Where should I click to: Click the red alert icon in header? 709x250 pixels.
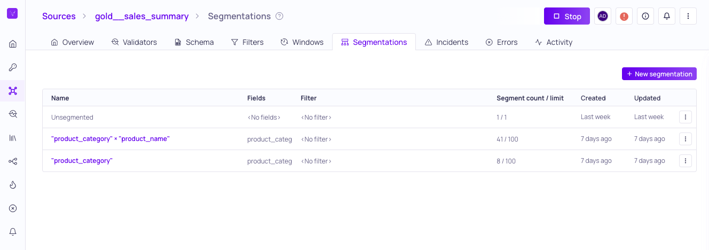[624, 16]
